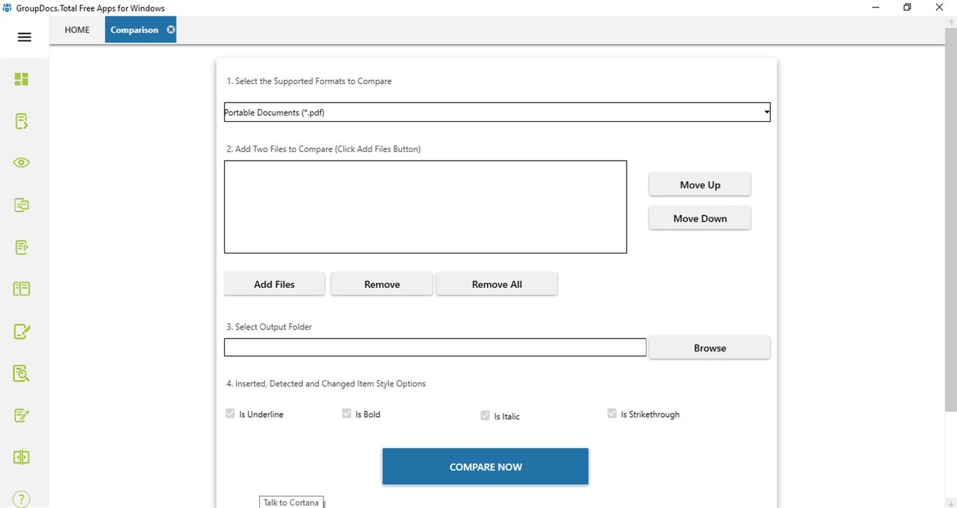The image size is (957, 508).
Task: Close the Comparison tab
Action: tap(171, 30)
